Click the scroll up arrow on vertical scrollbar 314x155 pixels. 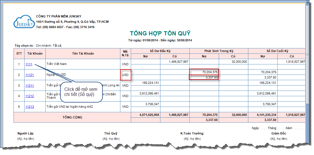[308, 3]
